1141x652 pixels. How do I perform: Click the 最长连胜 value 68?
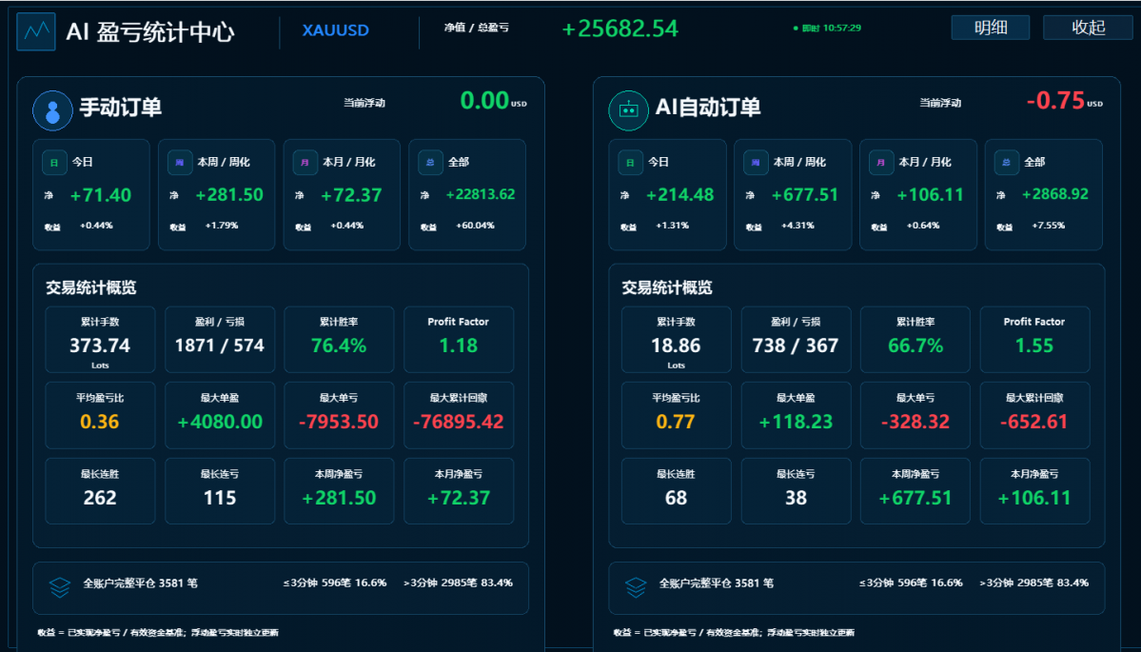(x=676, y=498)
